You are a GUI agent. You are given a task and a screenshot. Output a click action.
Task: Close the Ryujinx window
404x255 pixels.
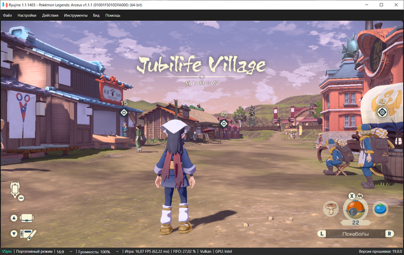[396, 5]
